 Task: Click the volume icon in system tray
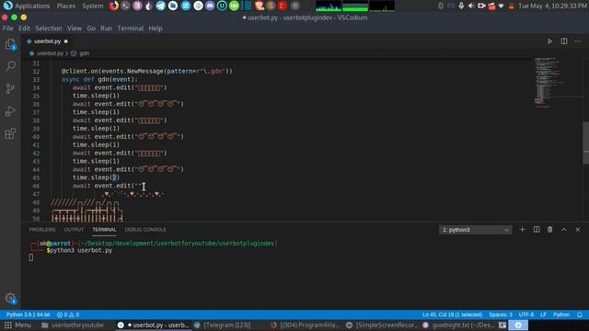(x=471, y=6)
